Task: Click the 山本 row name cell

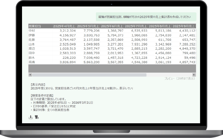Action: click(40, 44)
